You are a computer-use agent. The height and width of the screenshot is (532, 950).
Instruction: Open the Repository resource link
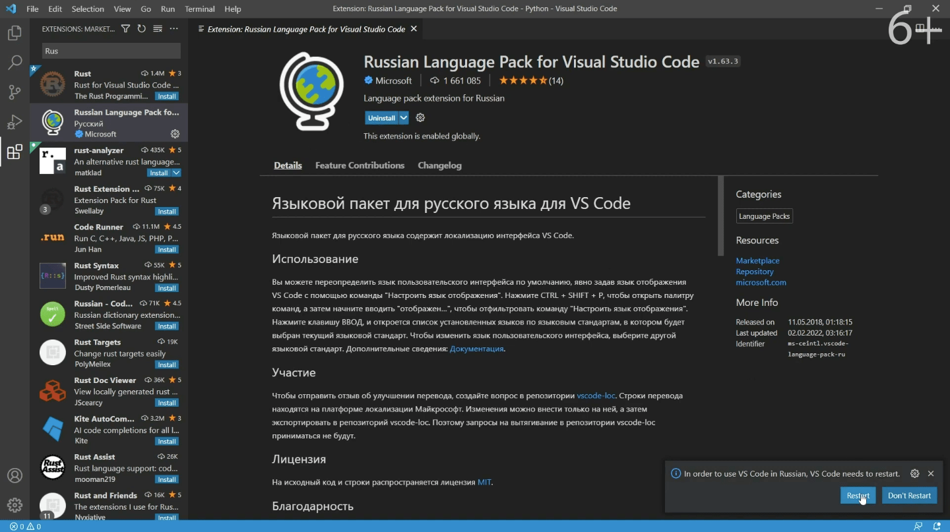(x=755, y=272)
